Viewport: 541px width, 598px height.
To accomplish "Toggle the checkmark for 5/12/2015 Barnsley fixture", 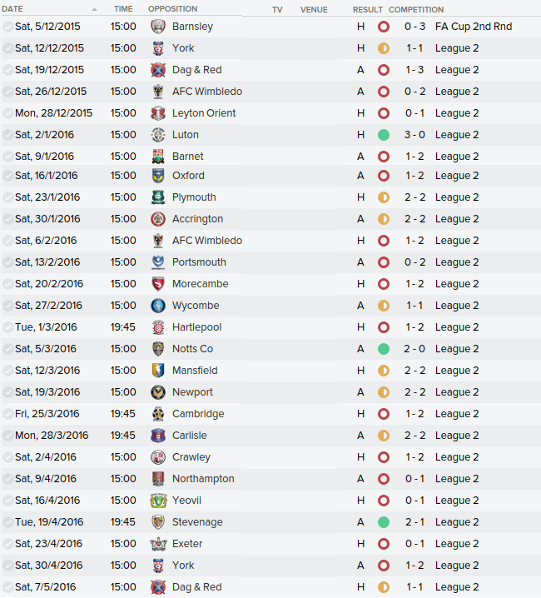I will pos(7,27).
